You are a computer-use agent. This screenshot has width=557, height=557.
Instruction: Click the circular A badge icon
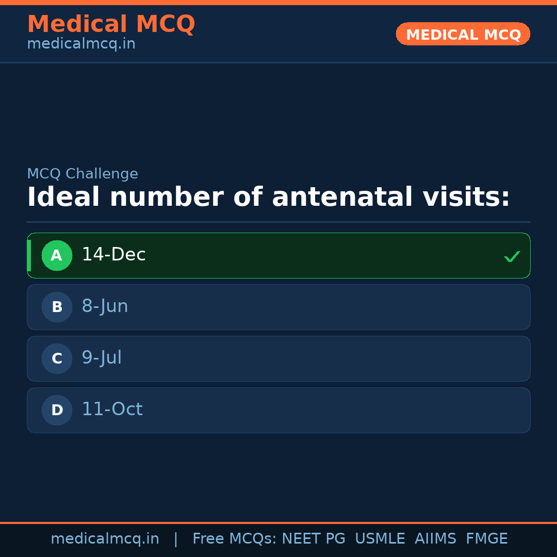click(57, 255)
